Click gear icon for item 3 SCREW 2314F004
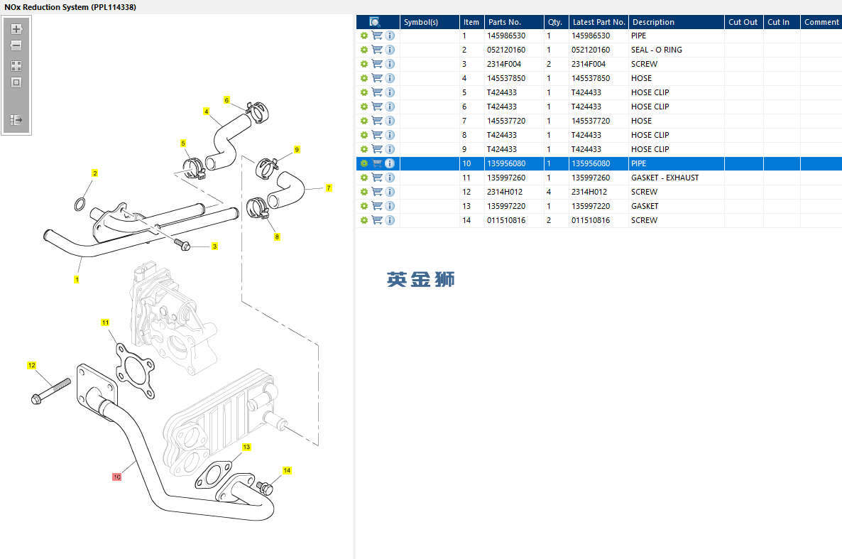Image resolution: width=842 pixels, height=559 pixels. tap(364, 64)
